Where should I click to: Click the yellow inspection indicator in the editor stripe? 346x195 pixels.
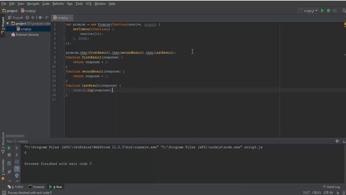click(x=345, y=24)
